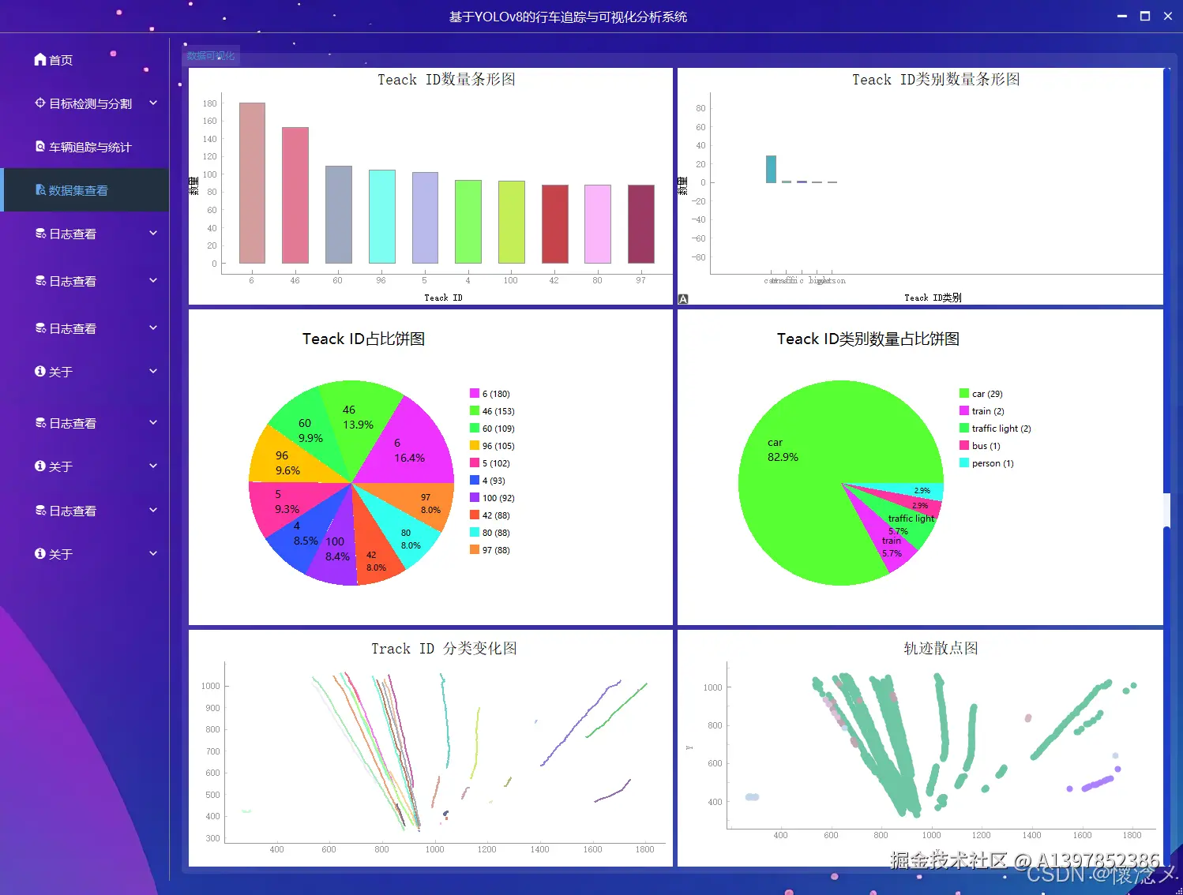Click the legend swatch for 80 (88)
The height and width of the screenshot is (895, 1183).
(475, 532)
